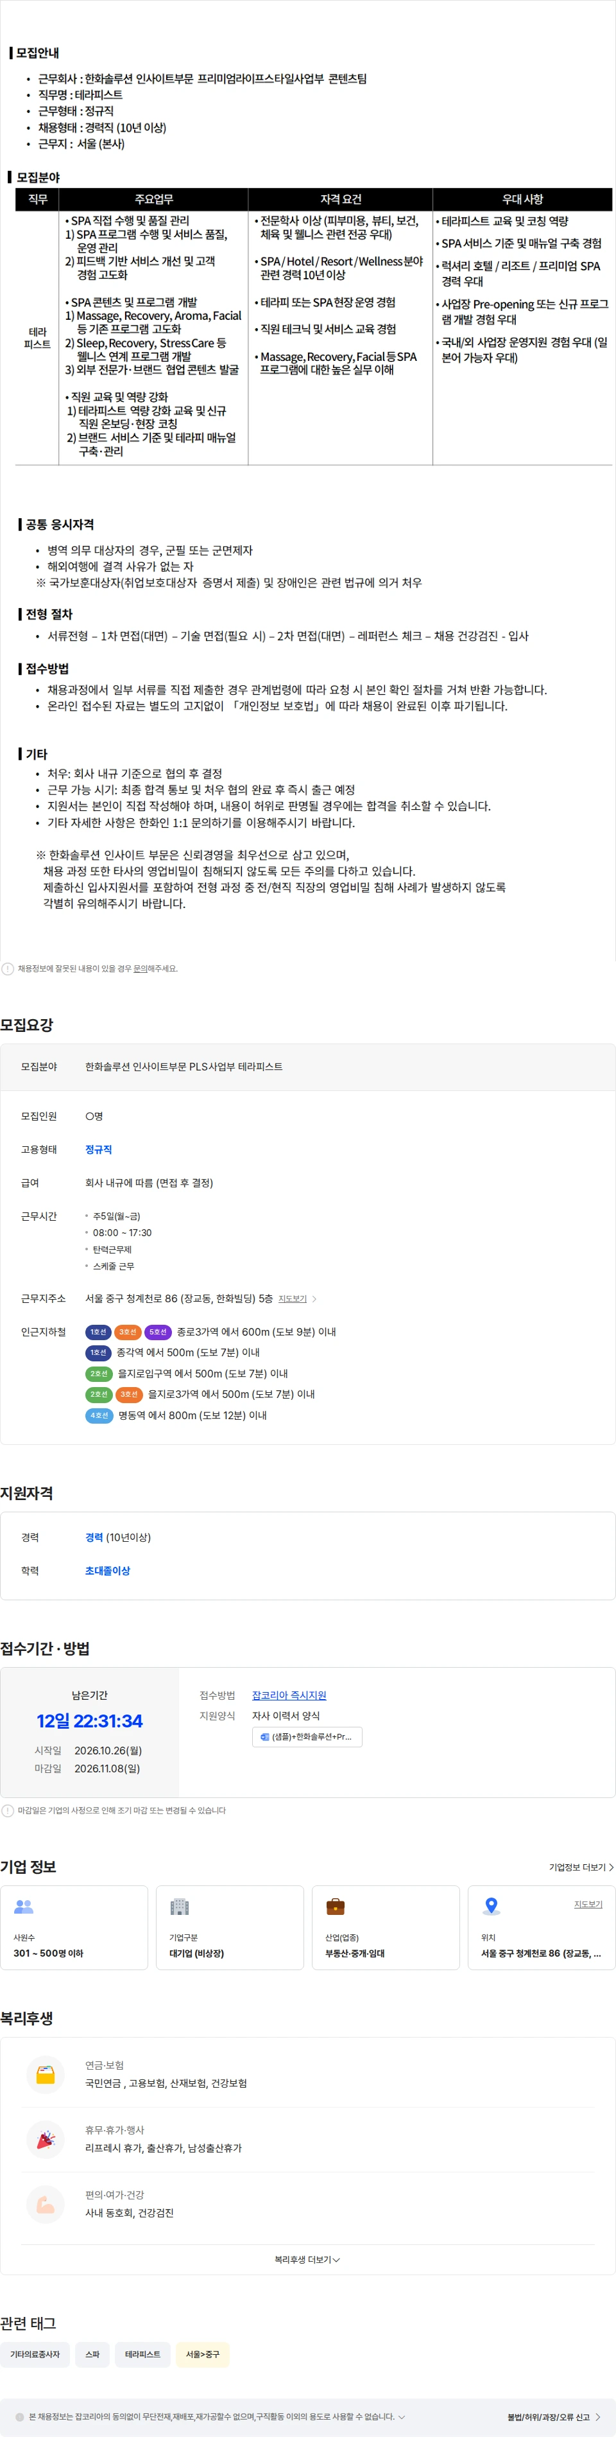Click the 3호선 badge on the 종로3가역 row
Viewport: 616px width, 2437px height.
coord(128,1332)
